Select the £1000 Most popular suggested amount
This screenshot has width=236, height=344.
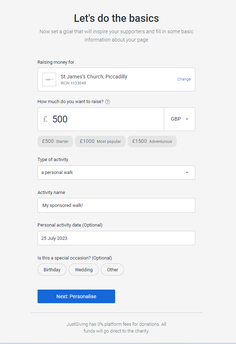coord(100,141)
